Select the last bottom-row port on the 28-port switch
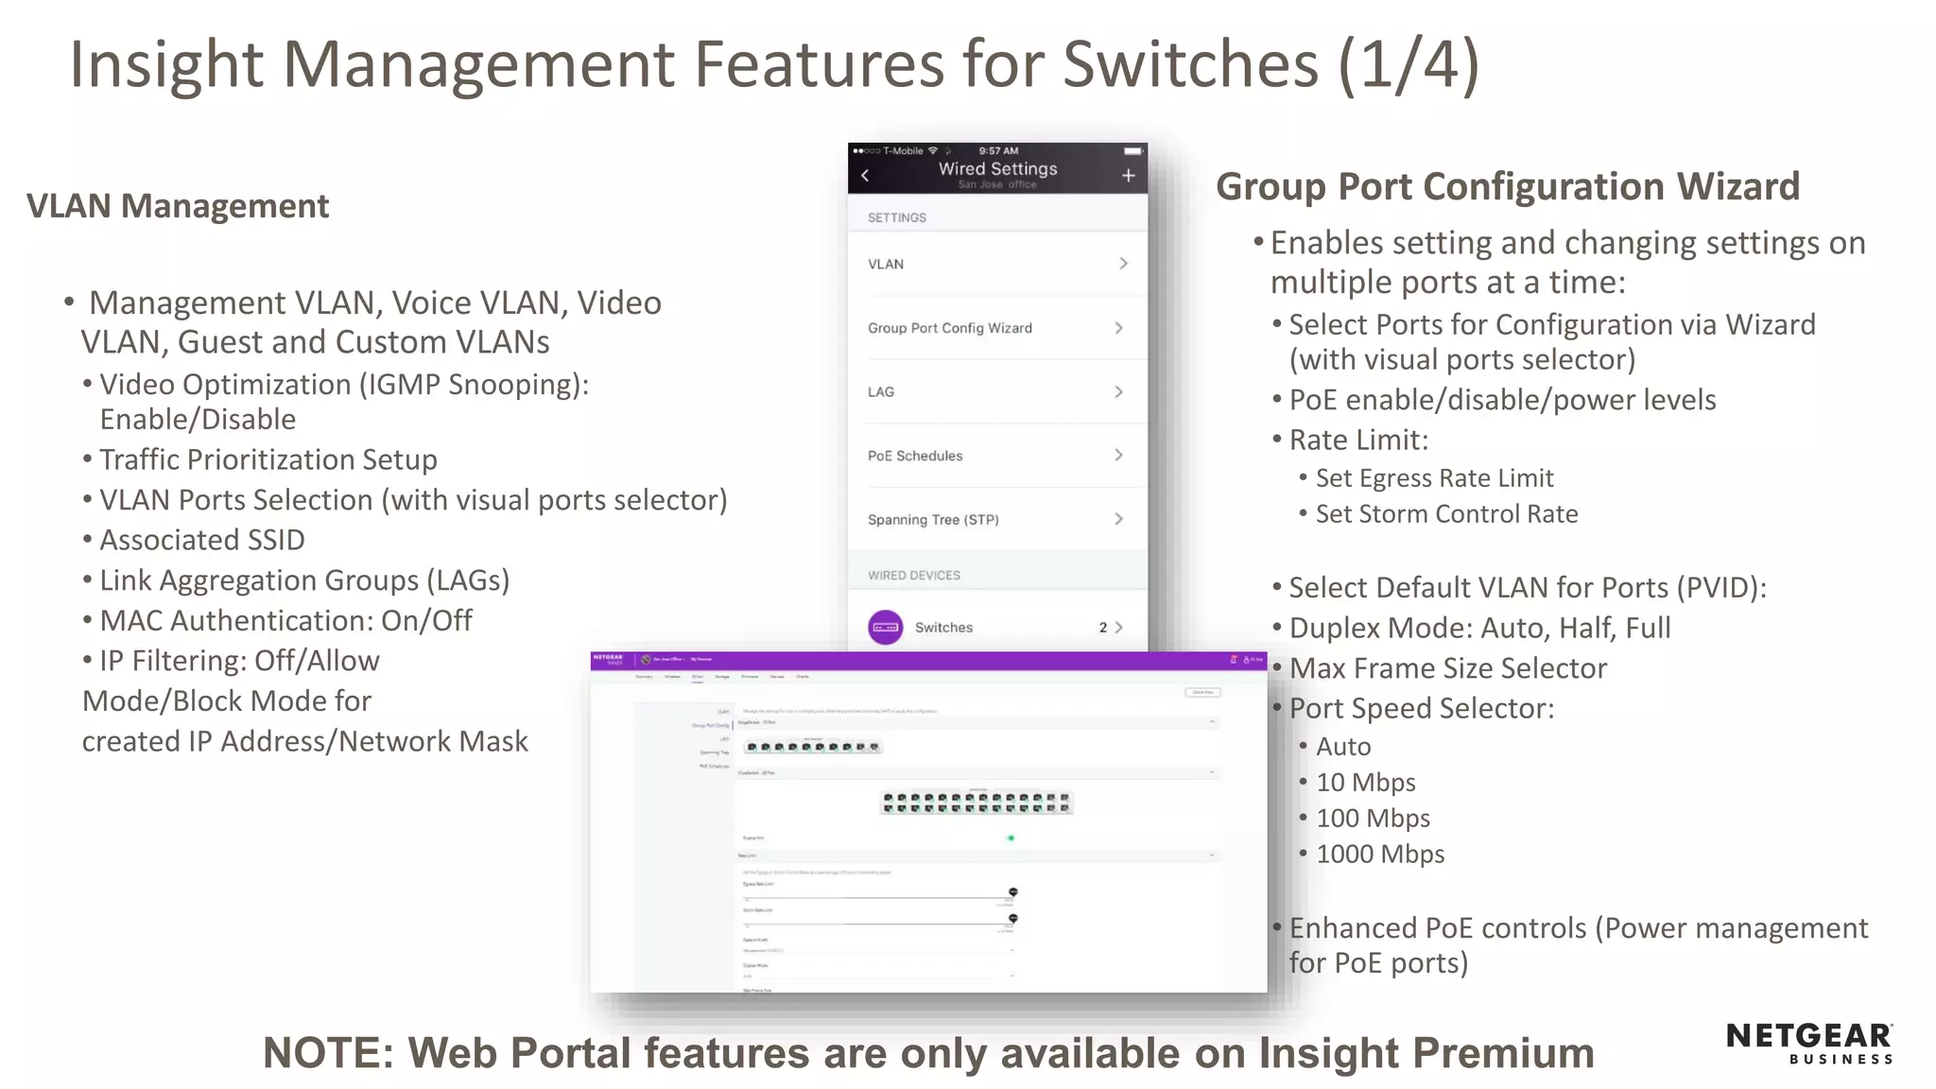 1064,808
